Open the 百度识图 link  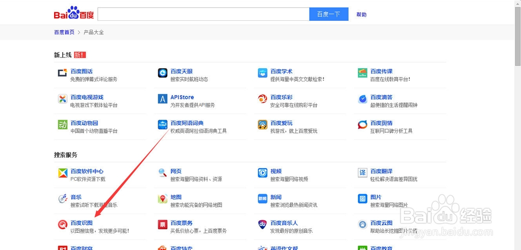[x=81, y=223]
